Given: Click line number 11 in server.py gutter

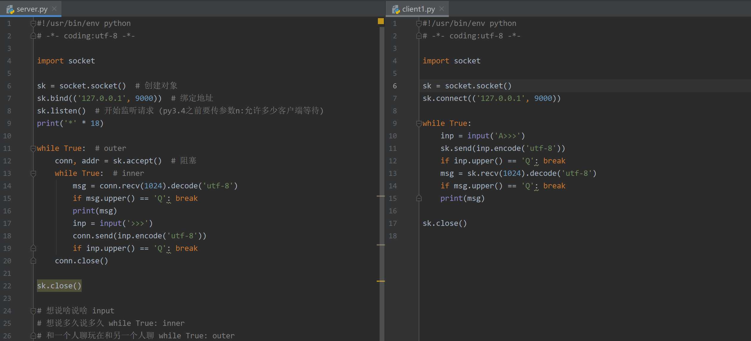Looking at the screenshot, I should tap(7, 148).
